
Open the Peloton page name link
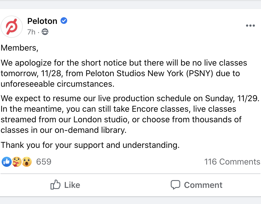point(42,21)
